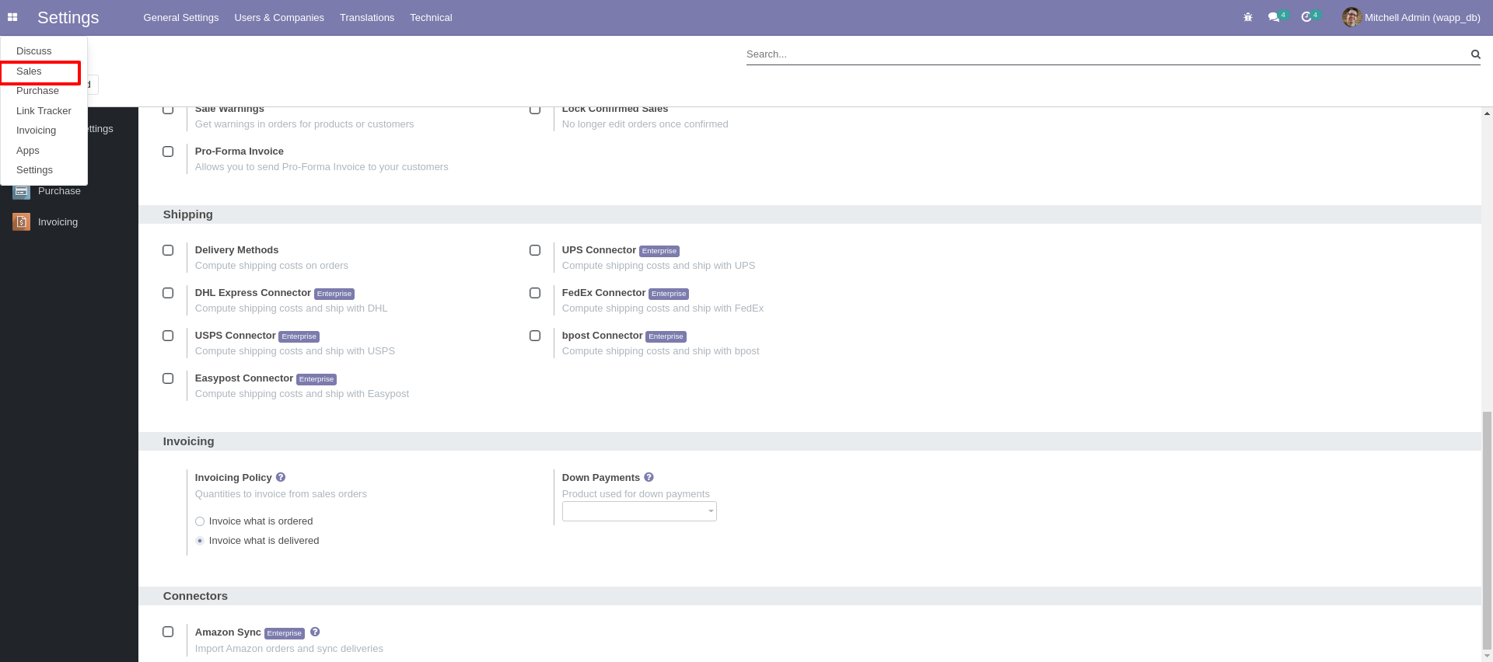Click the Amazon Sync help icon
This screenshot has width=1493, height=662.
315,632
